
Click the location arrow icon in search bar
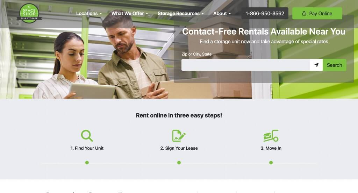pos(316,65)
